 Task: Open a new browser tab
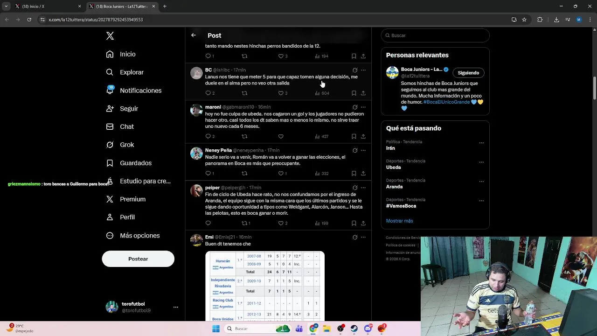[165, 7]
